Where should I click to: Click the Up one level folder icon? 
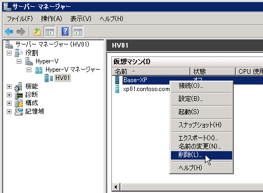pyautogui.click(x=37, y=31)
